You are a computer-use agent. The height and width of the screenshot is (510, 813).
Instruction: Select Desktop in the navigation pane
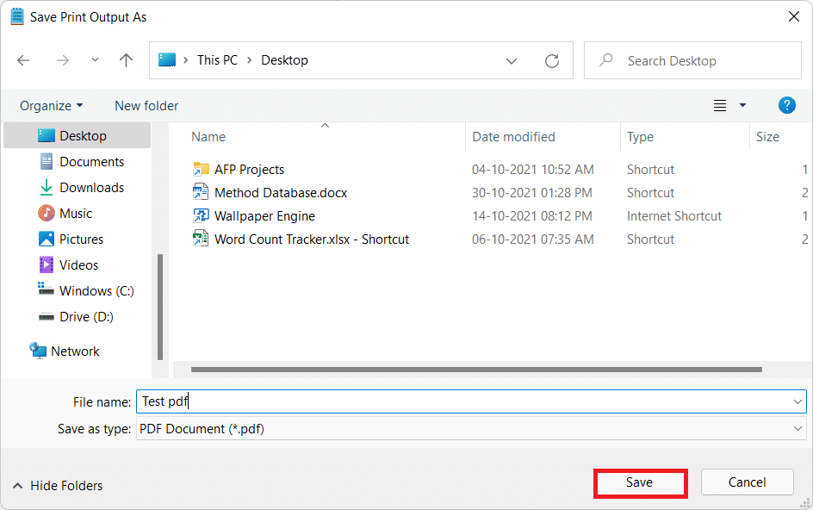tap(78, 136)
